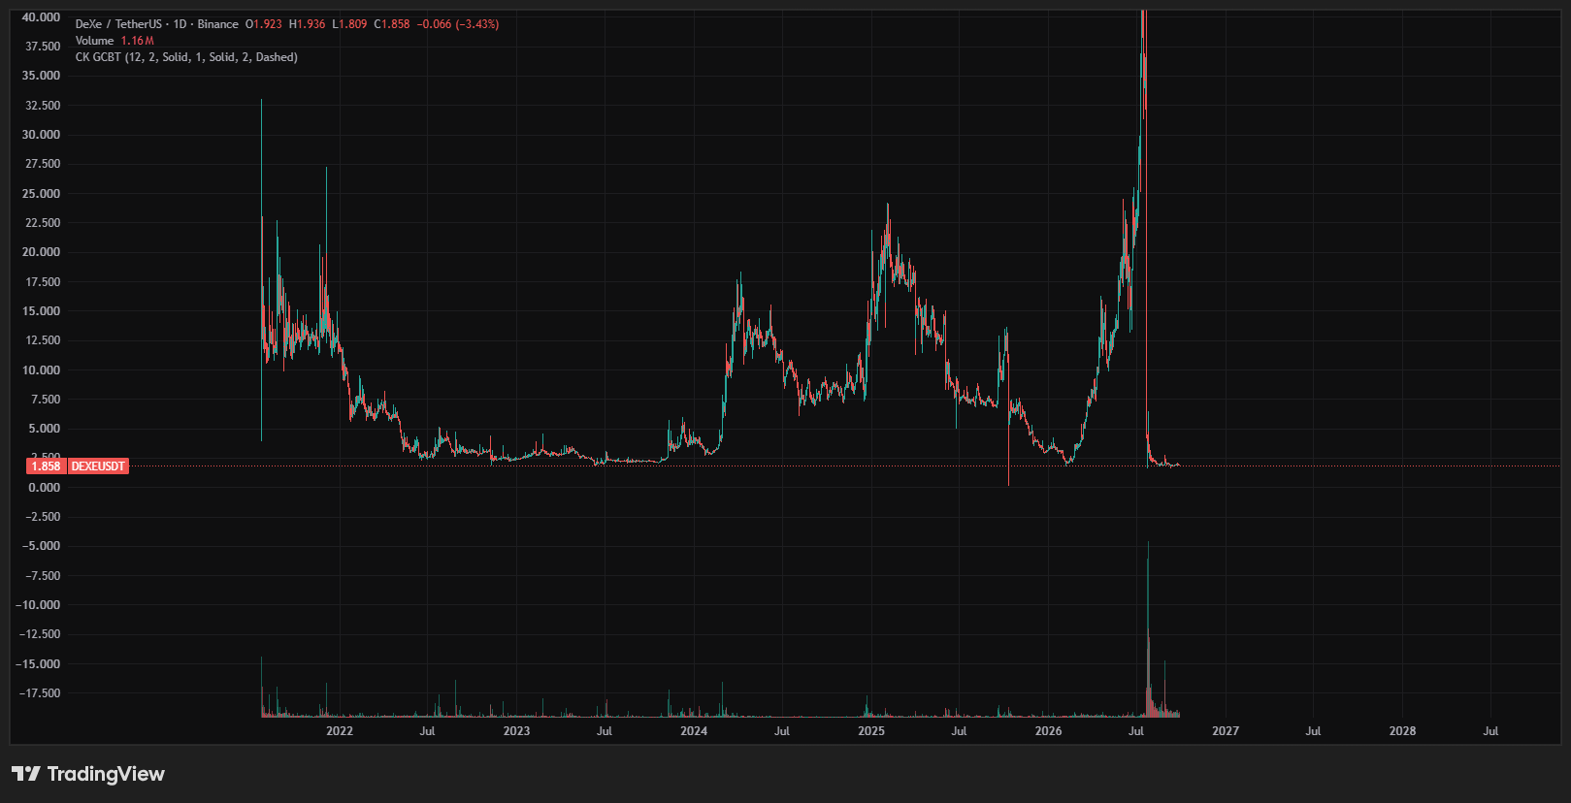Viewport: 1571px width, 803px height.
Task: Click the −0.066 (−3.43%) change value
Action: click(458, 24)
